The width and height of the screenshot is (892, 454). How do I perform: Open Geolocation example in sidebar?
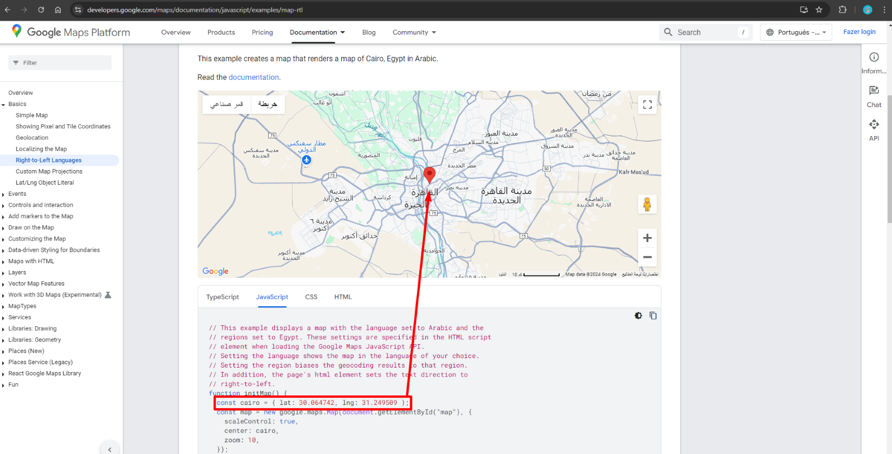click(x=32, y=138)
